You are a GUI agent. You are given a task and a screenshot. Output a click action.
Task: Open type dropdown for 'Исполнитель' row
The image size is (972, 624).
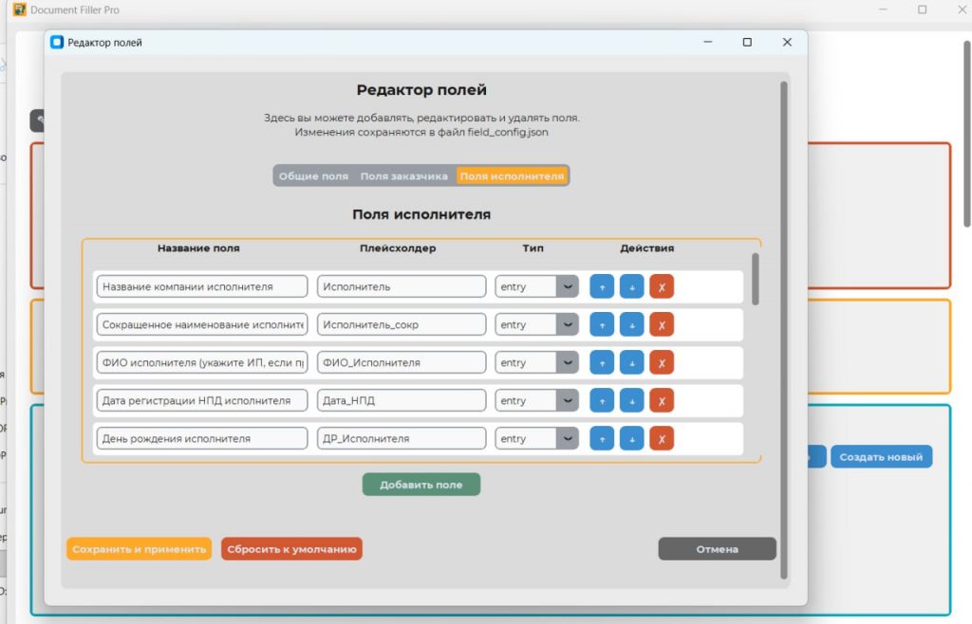click(x=567, y=286)
